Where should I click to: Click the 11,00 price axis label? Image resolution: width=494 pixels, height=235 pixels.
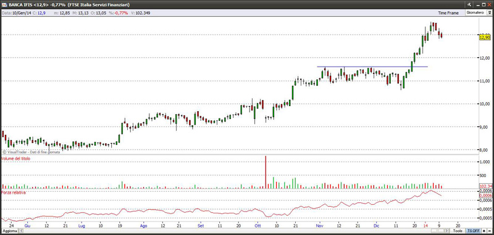[x=484, y=81]
